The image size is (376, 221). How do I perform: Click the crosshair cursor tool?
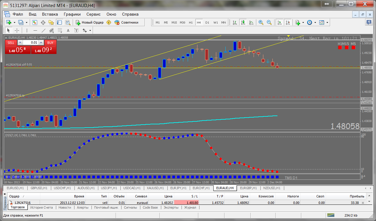[x=17, y=30]
